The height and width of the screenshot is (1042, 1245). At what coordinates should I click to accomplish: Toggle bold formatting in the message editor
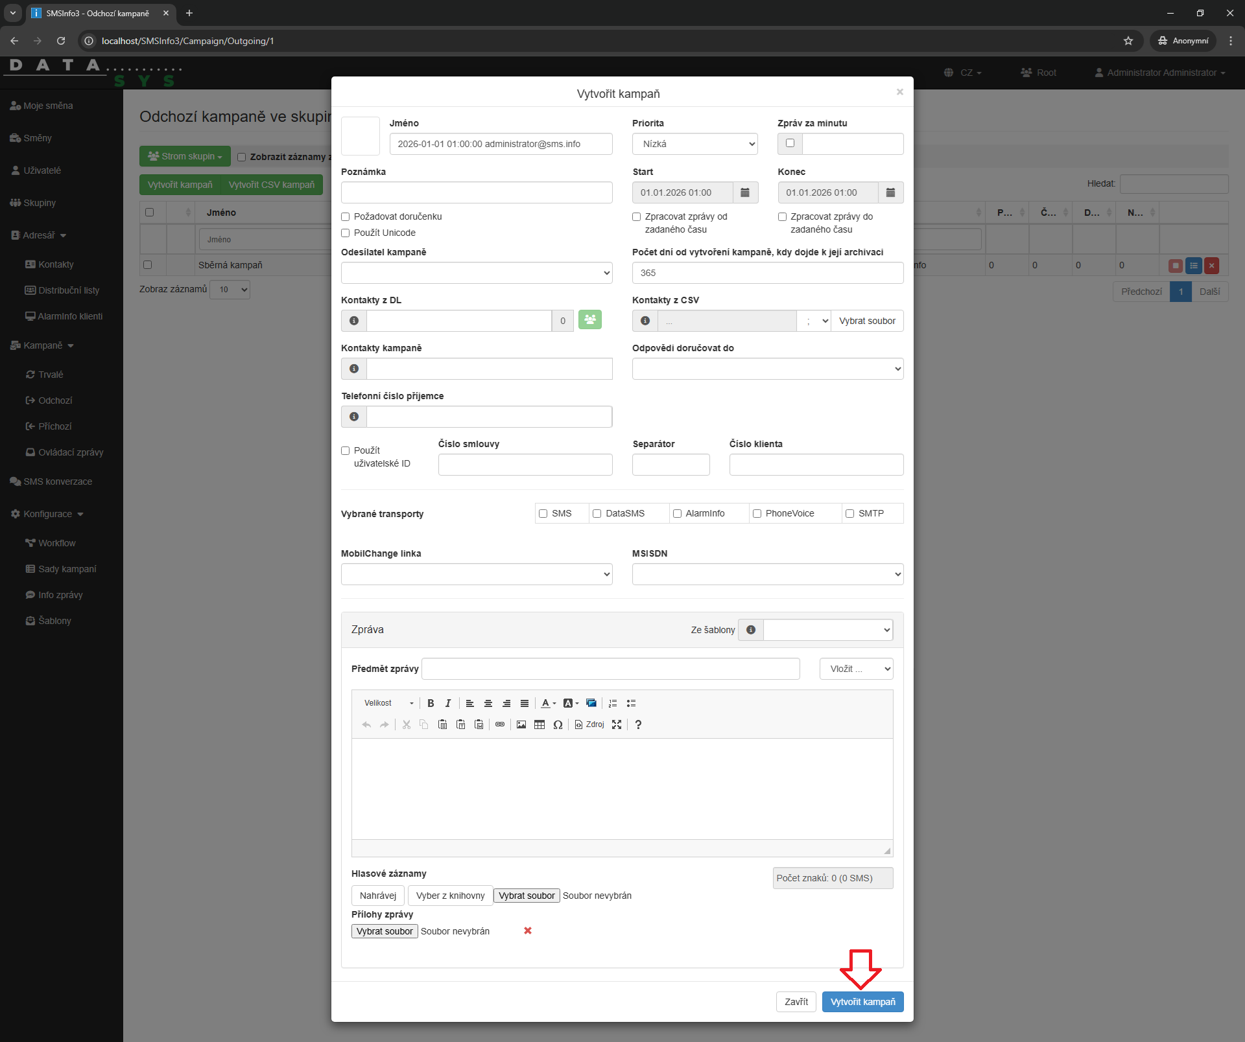pyautogui.click(x=431, y=703)
